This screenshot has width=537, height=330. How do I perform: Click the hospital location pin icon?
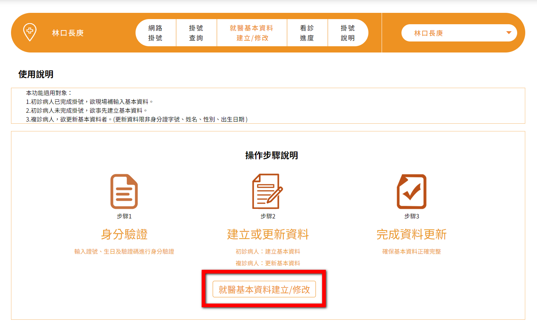point(30,32)
